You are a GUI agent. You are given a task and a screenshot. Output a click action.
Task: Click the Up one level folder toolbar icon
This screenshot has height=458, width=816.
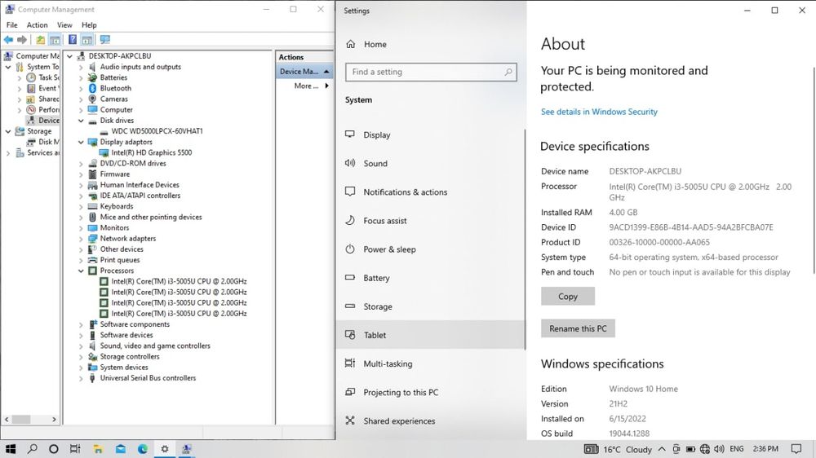[x=40, y=39]
